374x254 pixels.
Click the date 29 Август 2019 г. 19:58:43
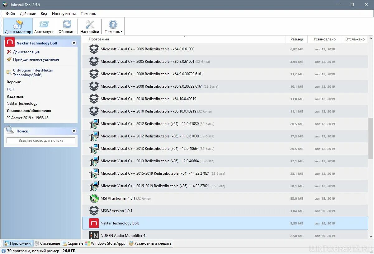27,118
